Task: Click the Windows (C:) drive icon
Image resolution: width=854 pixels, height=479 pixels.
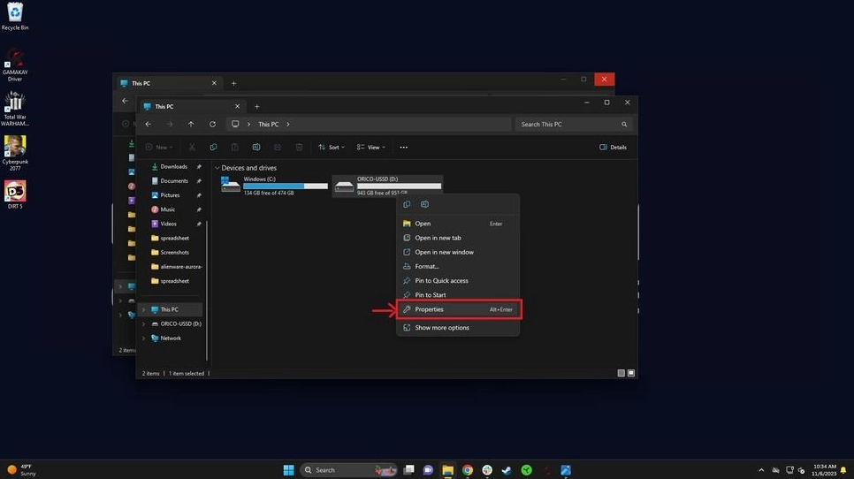Action: [231, 185]
